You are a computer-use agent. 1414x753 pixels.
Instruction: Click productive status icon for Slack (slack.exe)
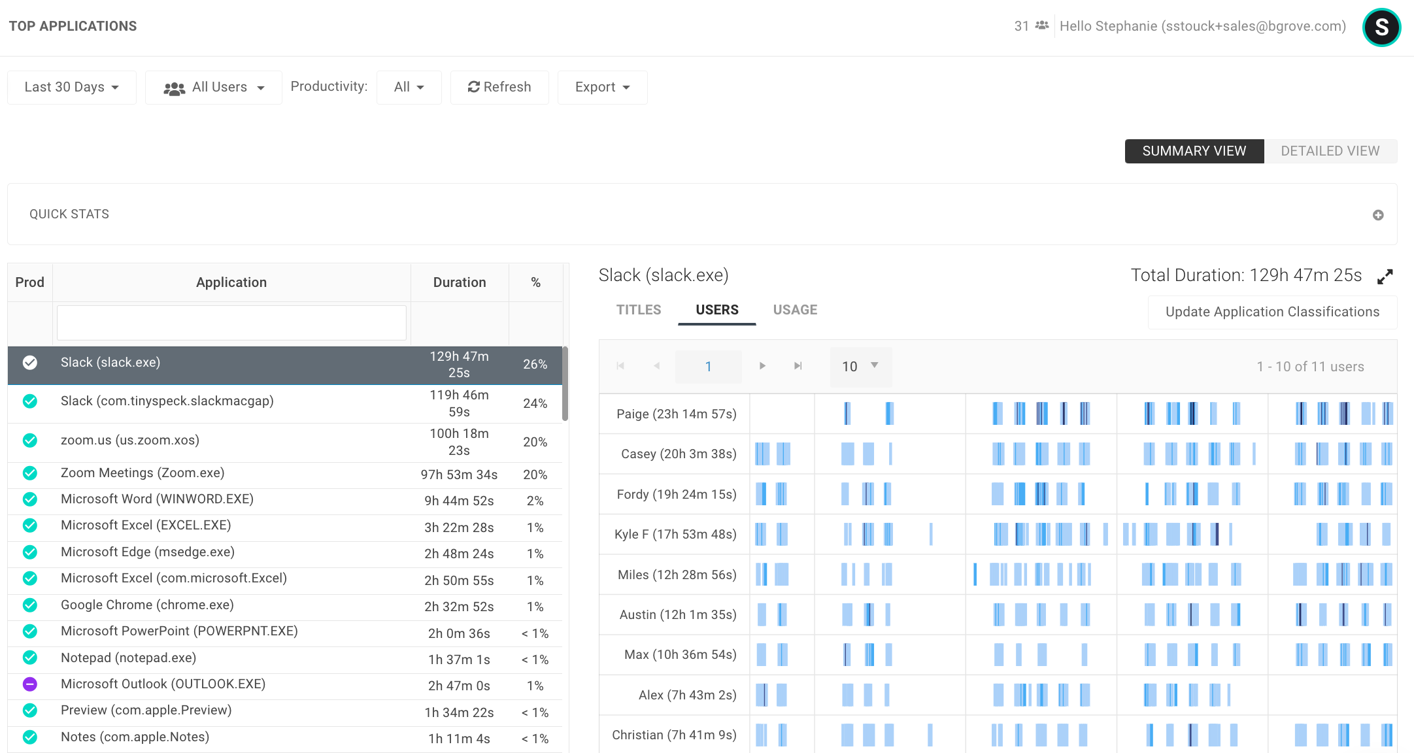click(30, 362)
